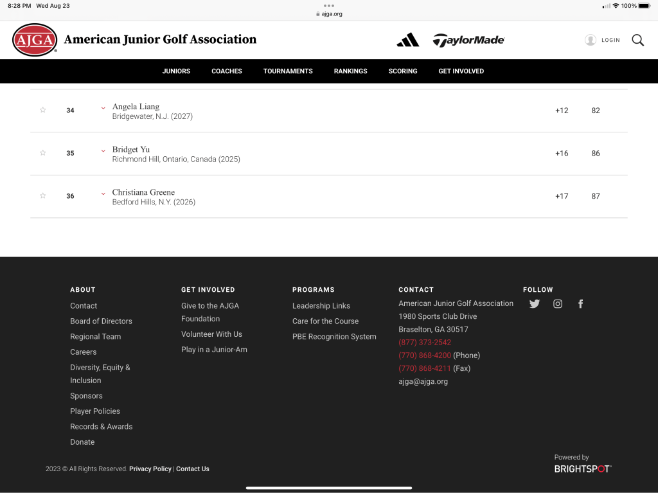The image size is (658, 493).
Task: Click Board of Directors footer link
Action: tap(101, 321)
